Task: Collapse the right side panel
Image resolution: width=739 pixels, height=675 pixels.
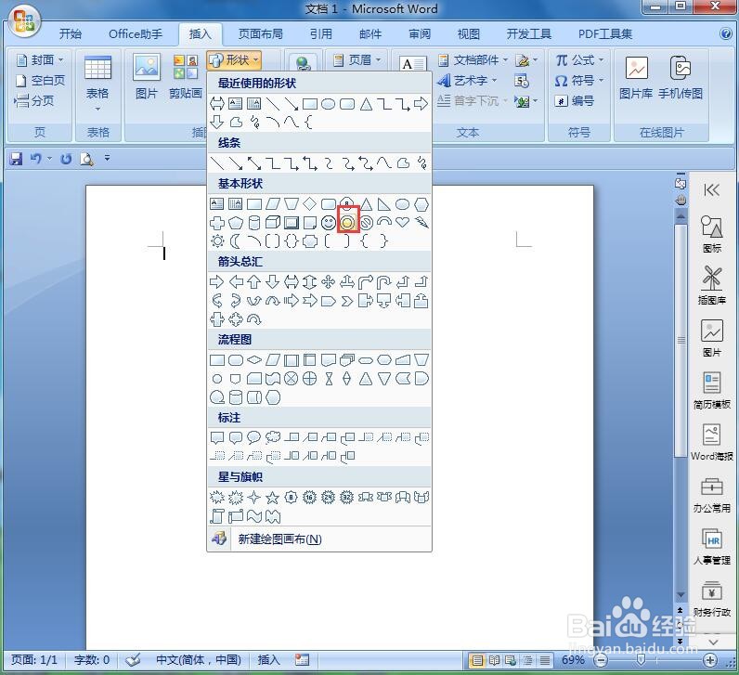Action: coord(711,190)
